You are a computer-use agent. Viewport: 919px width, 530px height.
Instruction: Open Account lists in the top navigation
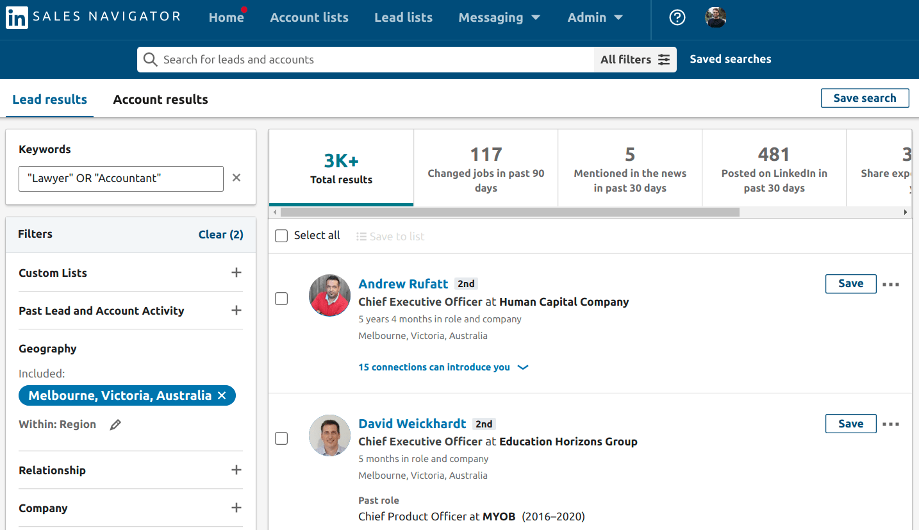point(310,18)
